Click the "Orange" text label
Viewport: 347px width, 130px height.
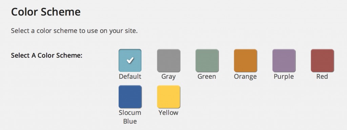(245, 77)
